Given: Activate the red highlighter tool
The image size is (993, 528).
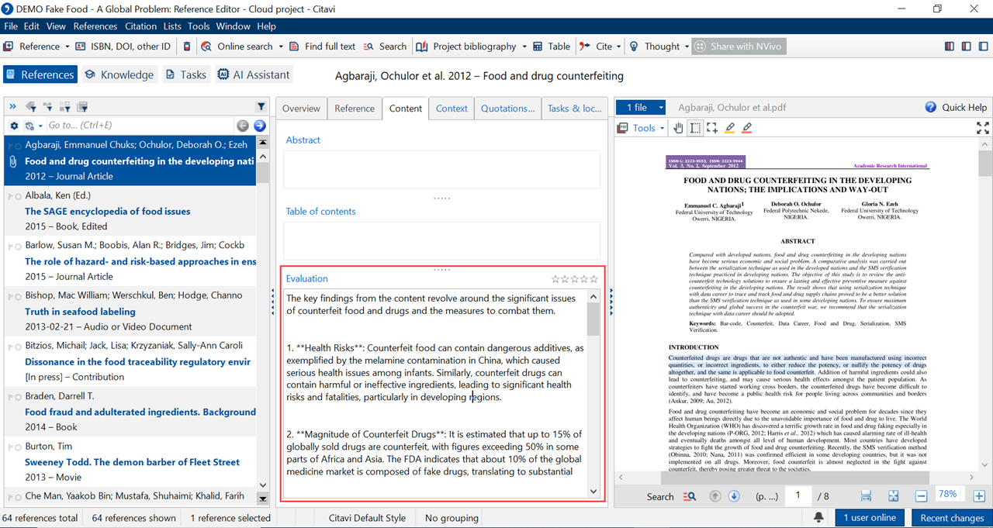Looking at the screenshot, I should [747, 128].
